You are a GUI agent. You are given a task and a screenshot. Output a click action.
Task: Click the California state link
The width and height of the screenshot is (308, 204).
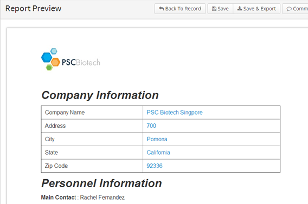coord(158,153)
